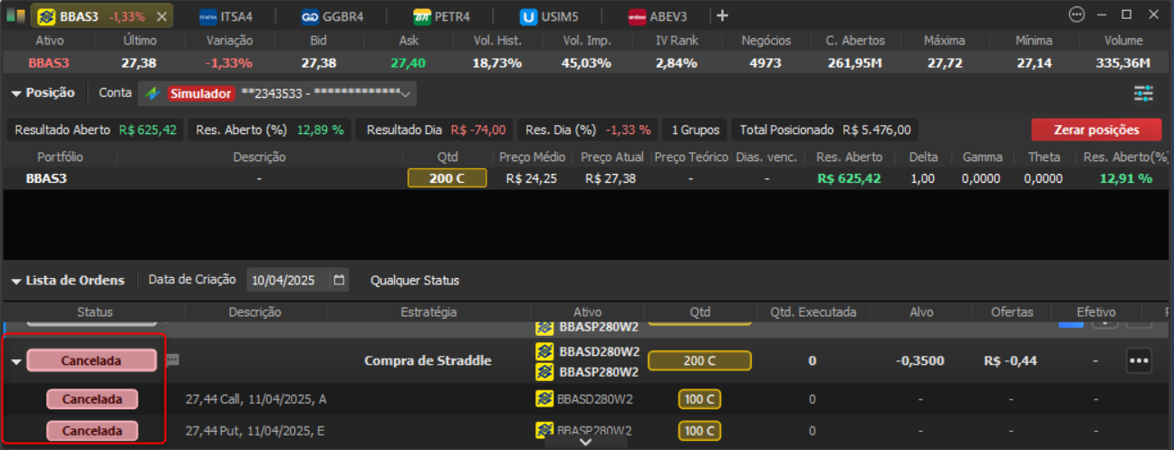Open the circled ellipsis options menu
1174x450 pixels.
[1076, 14]
